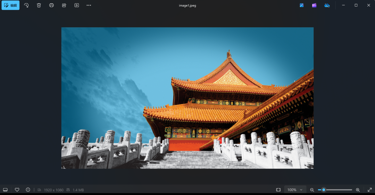The image size is (375, 195).
Task: Enter full screen with expand arrows icon
Action: [369, 190]
